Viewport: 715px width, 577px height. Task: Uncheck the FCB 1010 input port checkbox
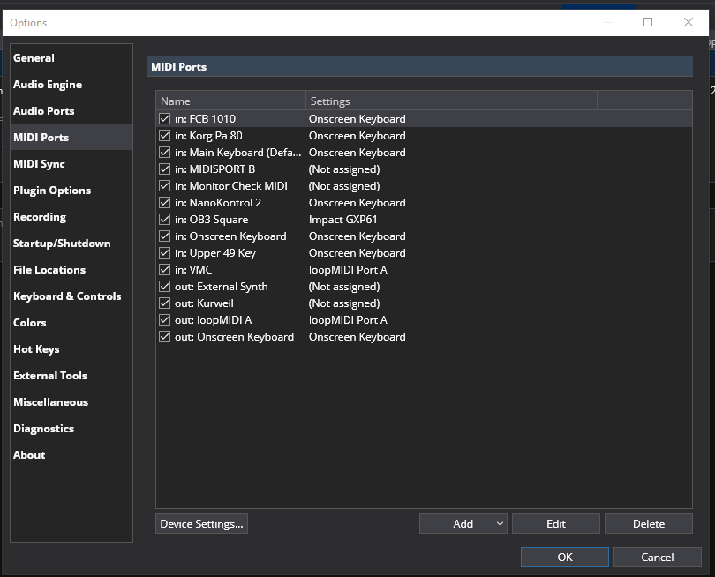pyautogui.click(x=164, y=119)
